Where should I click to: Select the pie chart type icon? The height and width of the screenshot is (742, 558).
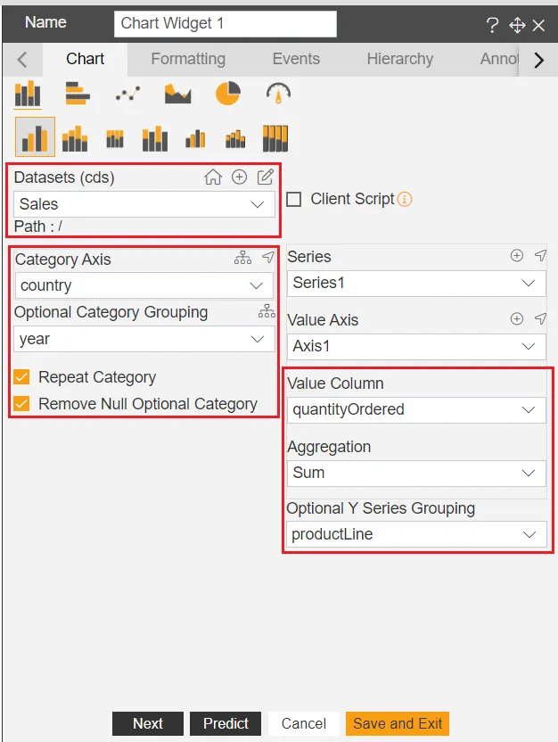[228, 93]
